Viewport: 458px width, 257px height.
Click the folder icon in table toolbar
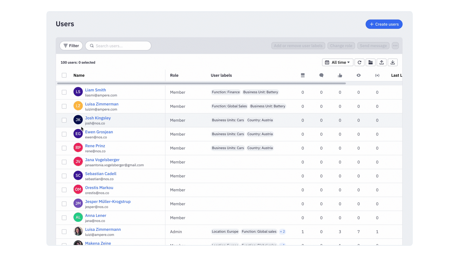point(371,62)
